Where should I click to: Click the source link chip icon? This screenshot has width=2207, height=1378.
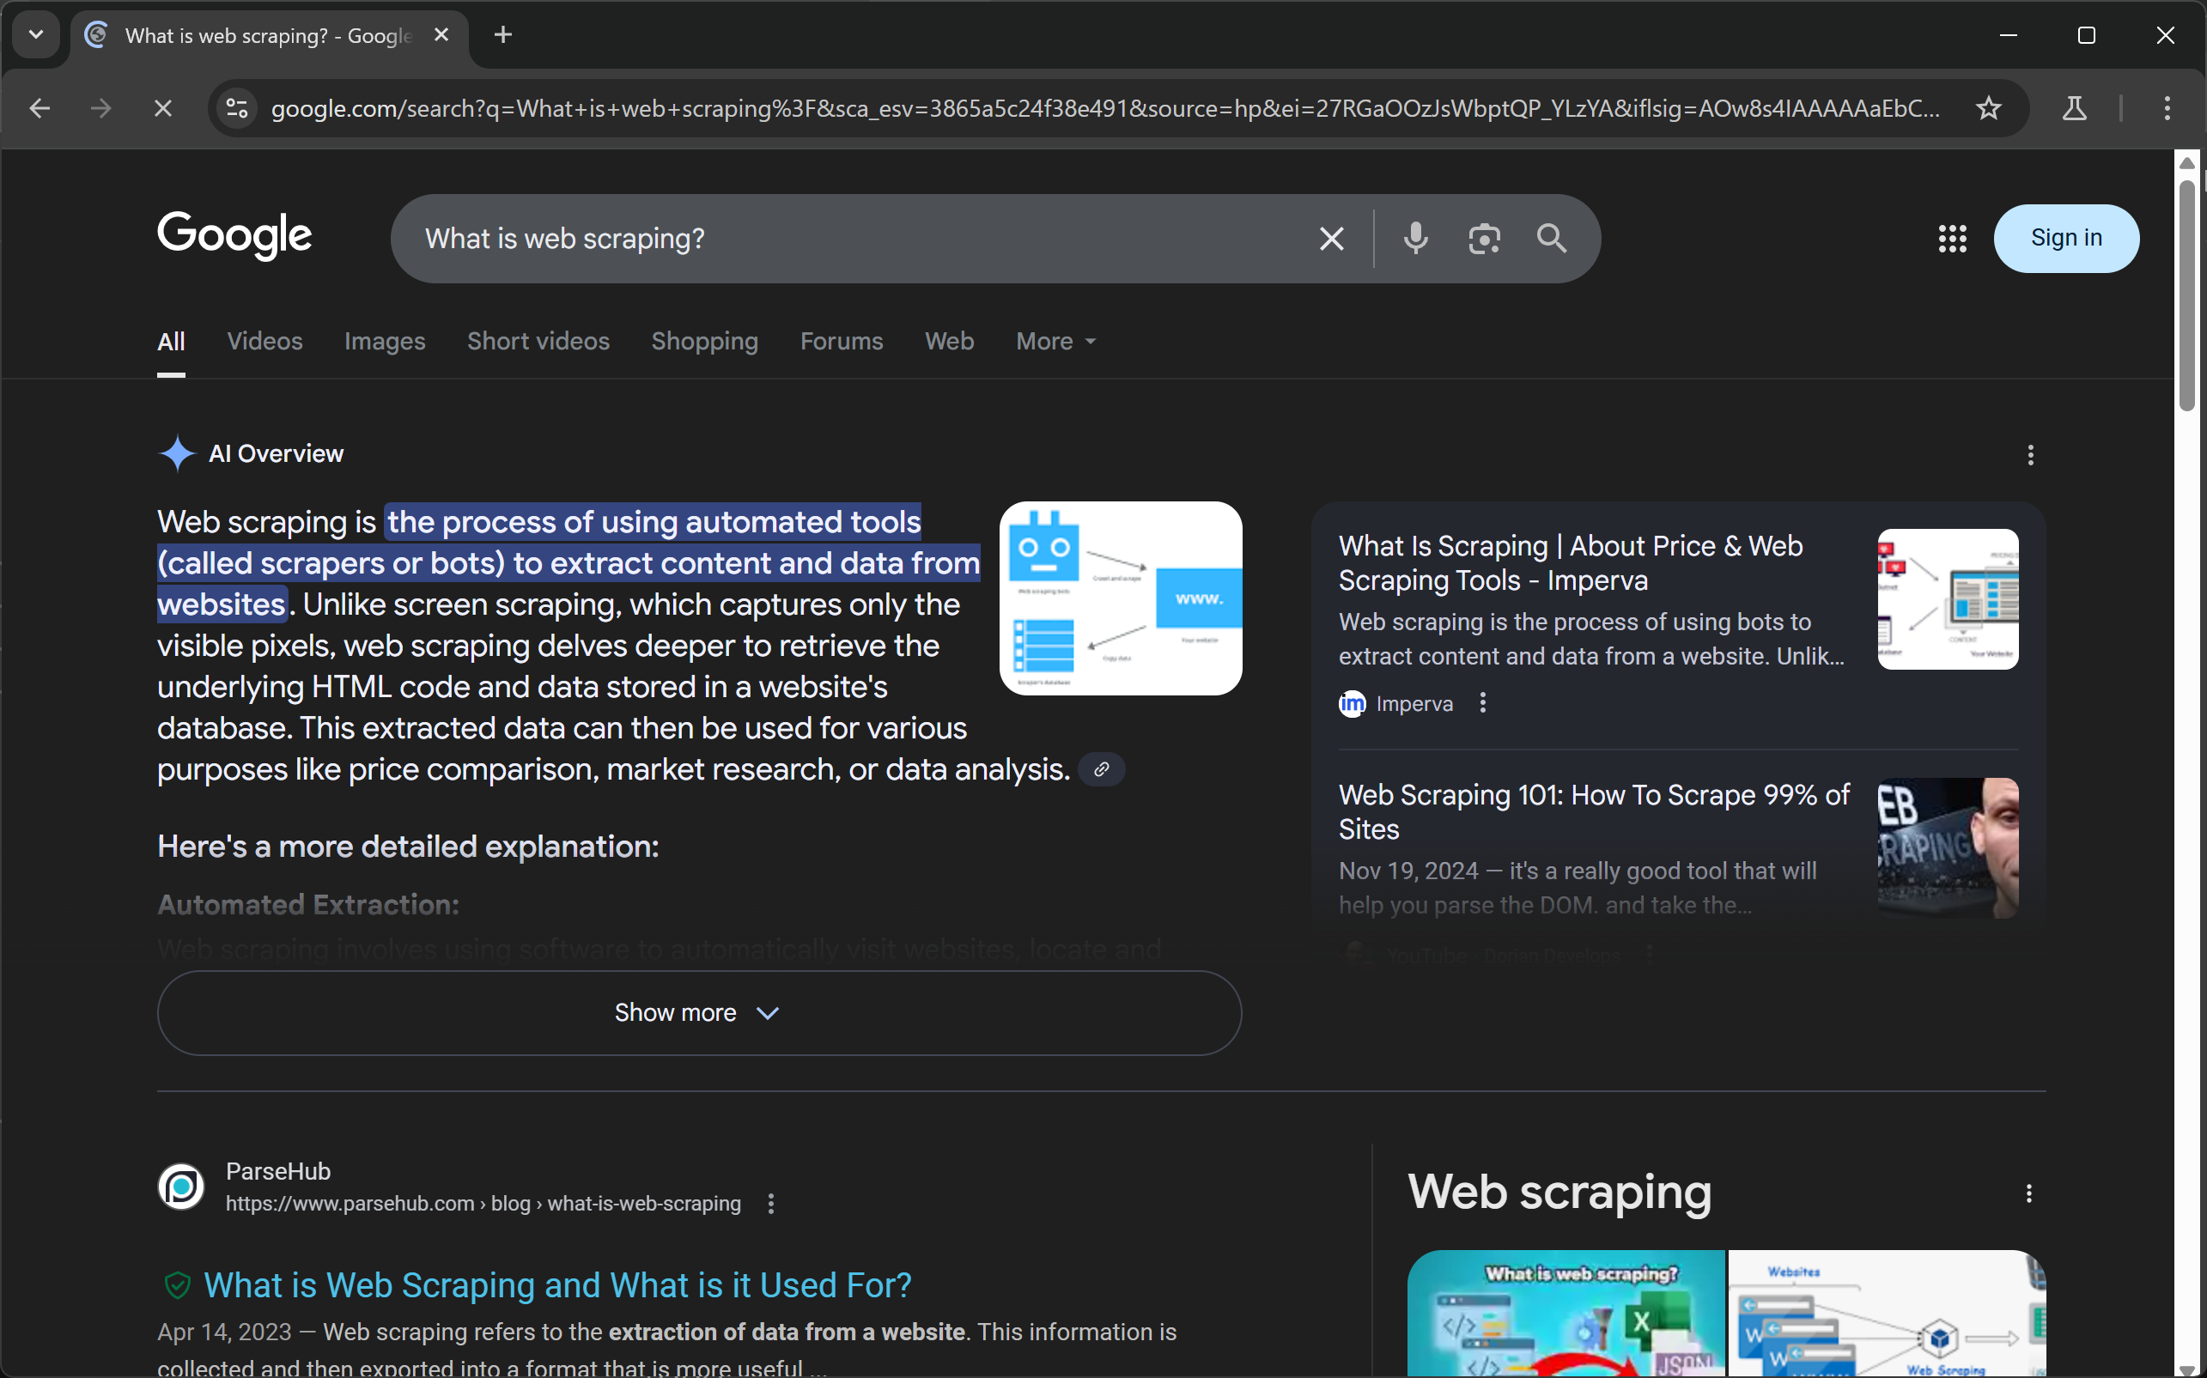(1101, 770)
